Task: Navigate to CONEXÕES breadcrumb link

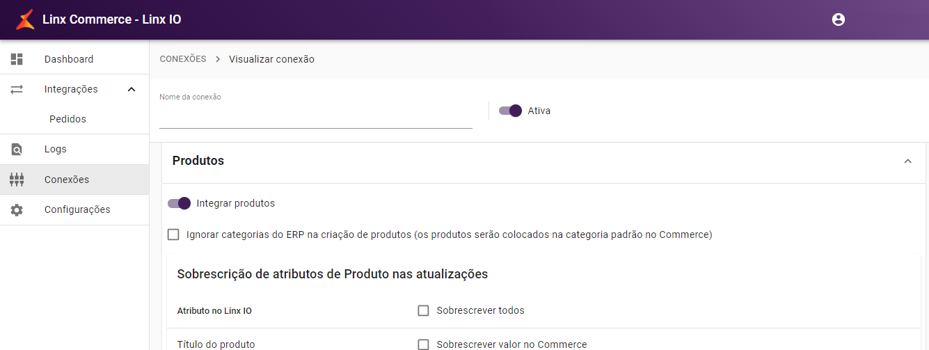Action: (183, 59)
